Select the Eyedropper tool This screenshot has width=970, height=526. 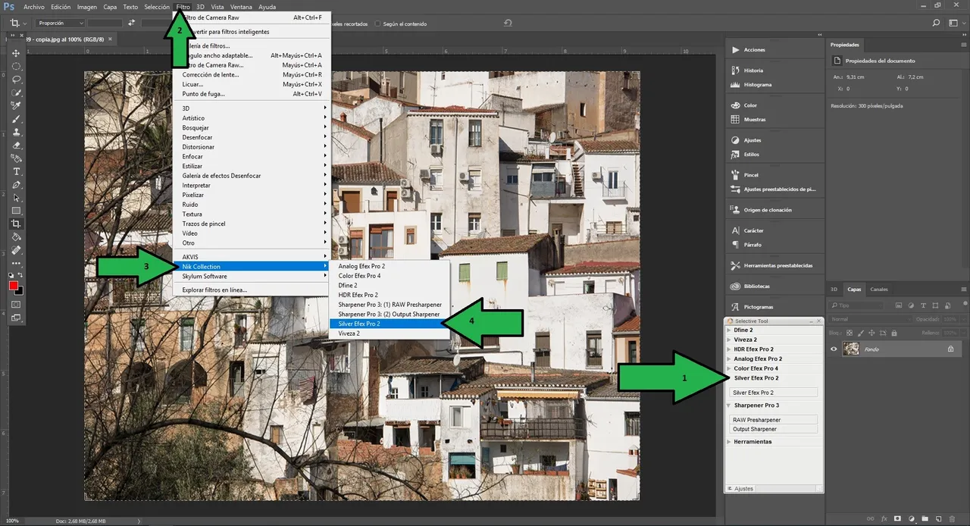[x=16, y=105]
